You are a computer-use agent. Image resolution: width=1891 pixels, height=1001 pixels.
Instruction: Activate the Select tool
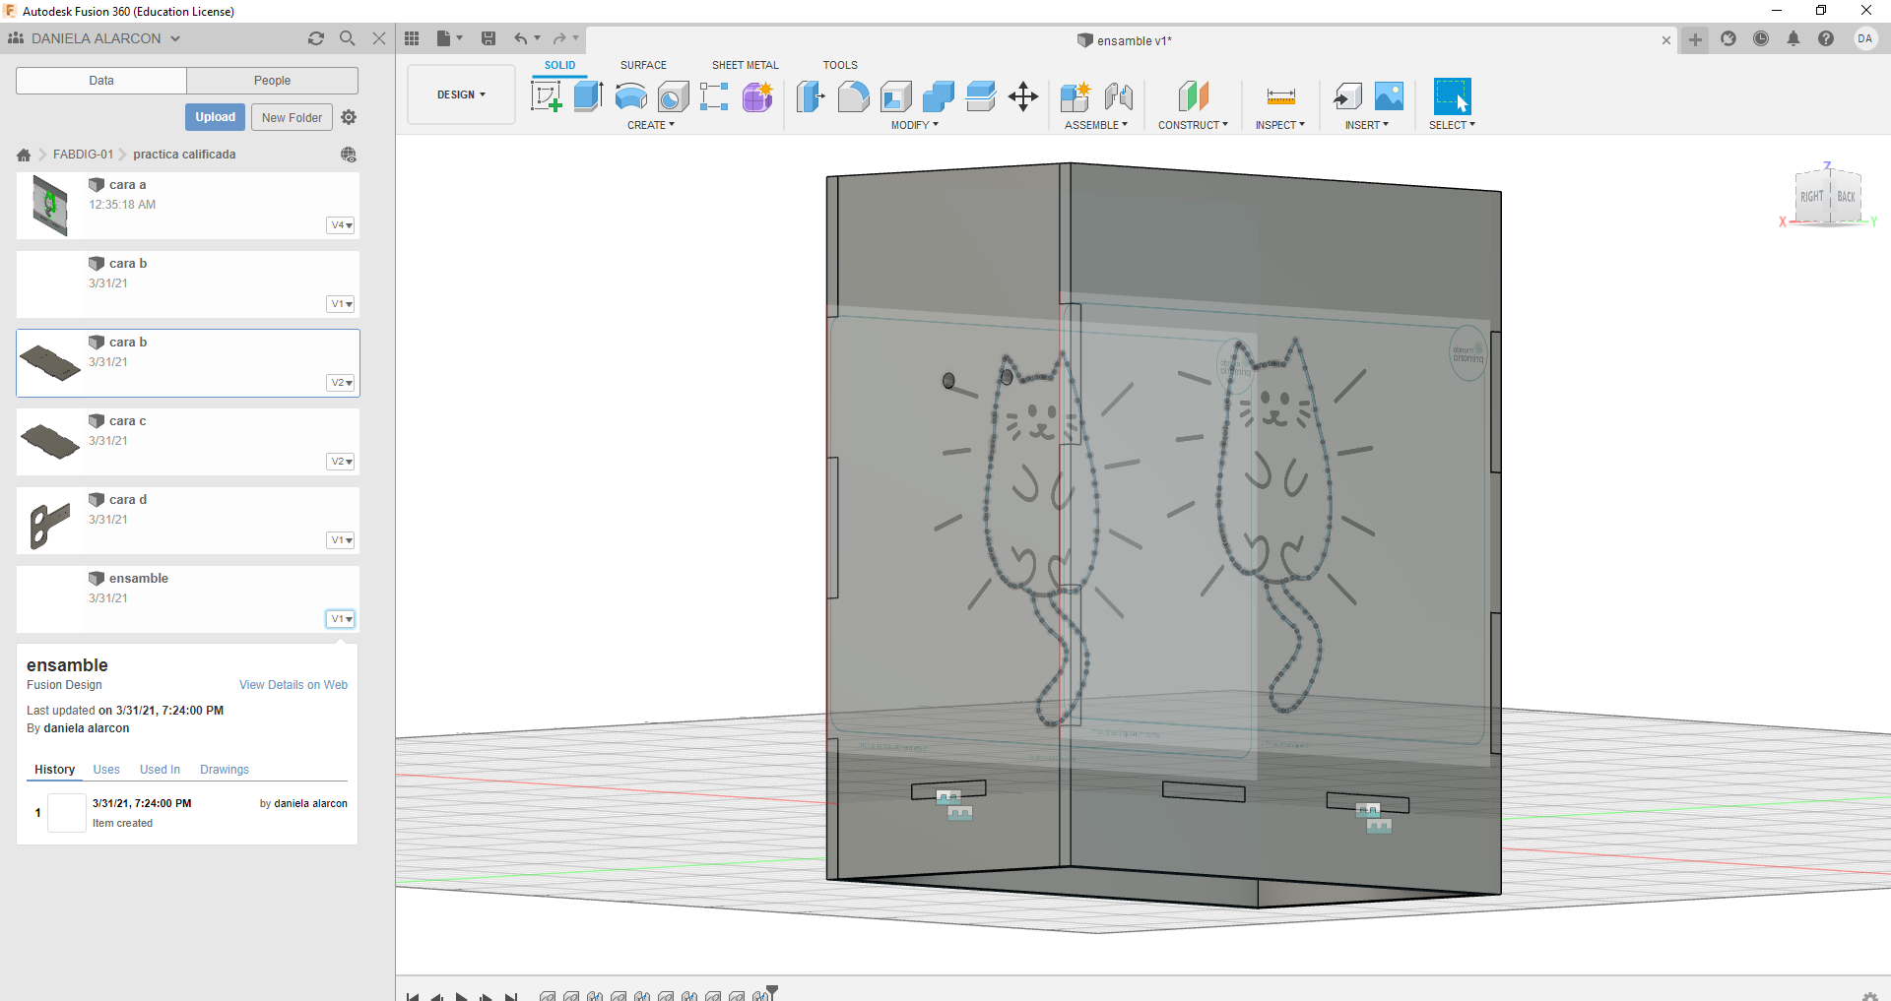(1453, 96)
